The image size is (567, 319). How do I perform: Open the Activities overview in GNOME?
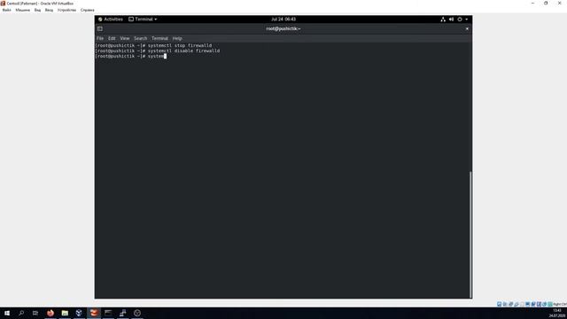111,19
